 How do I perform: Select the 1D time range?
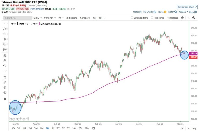coord(13,128)
